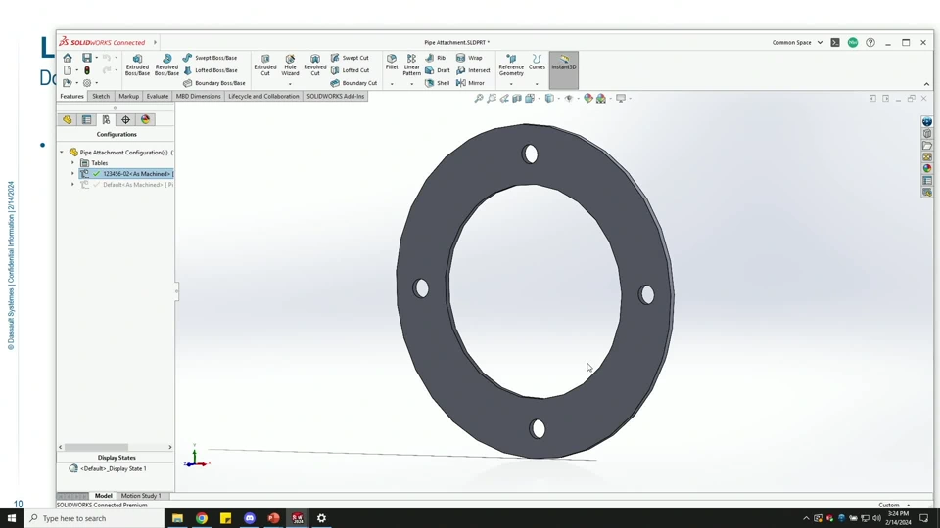Switch to the Evaluate tab
The height and width of the screenshot is (528, 940).
point(157,97)
